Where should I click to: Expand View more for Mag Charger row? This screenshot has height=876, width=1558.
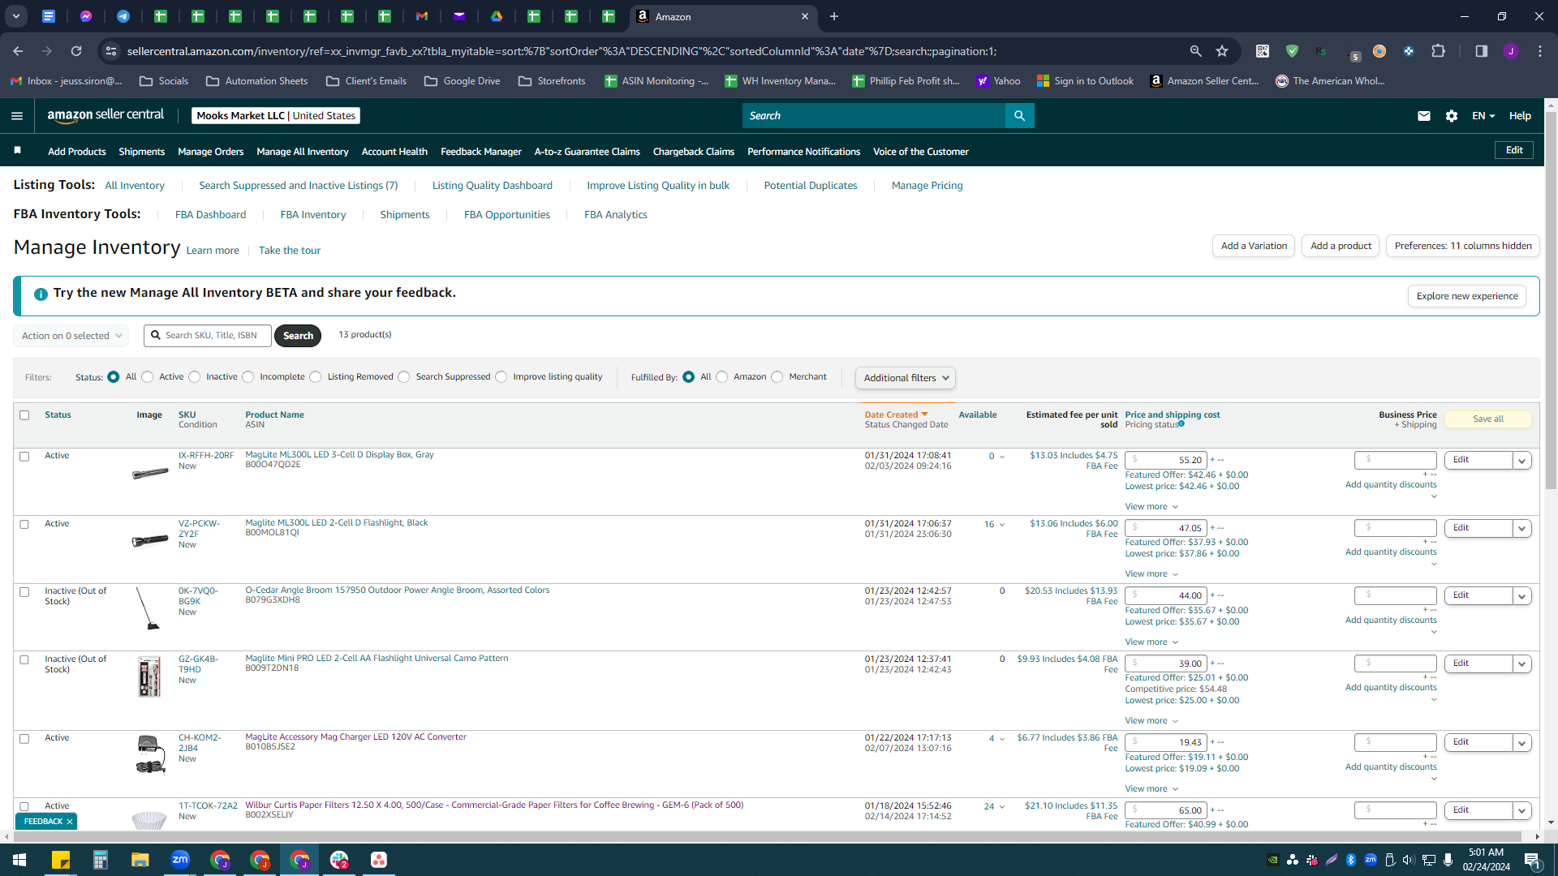(1151, 789)
